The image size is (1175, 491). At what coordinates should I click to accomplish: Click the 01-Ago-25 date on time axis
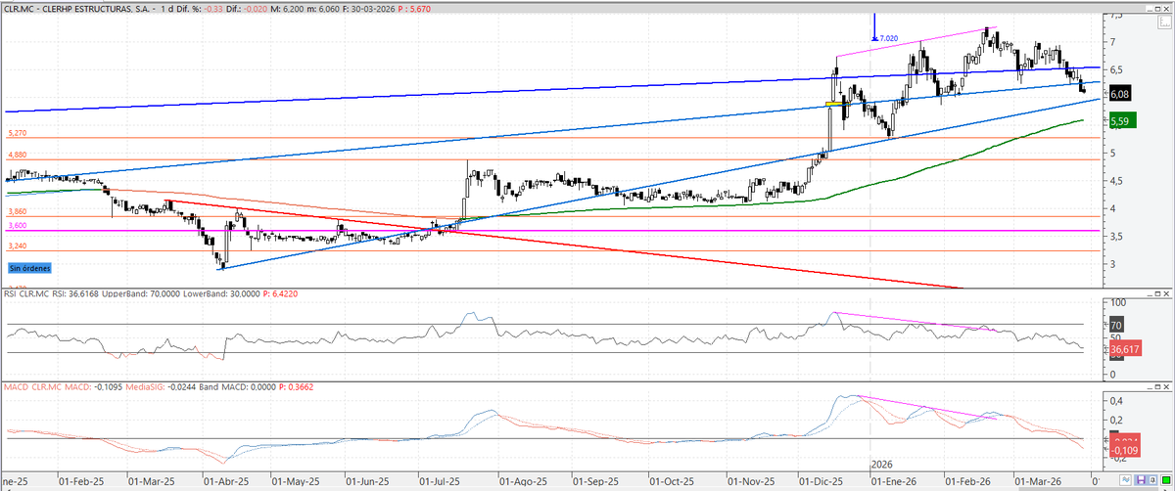[x=521, y=481]
